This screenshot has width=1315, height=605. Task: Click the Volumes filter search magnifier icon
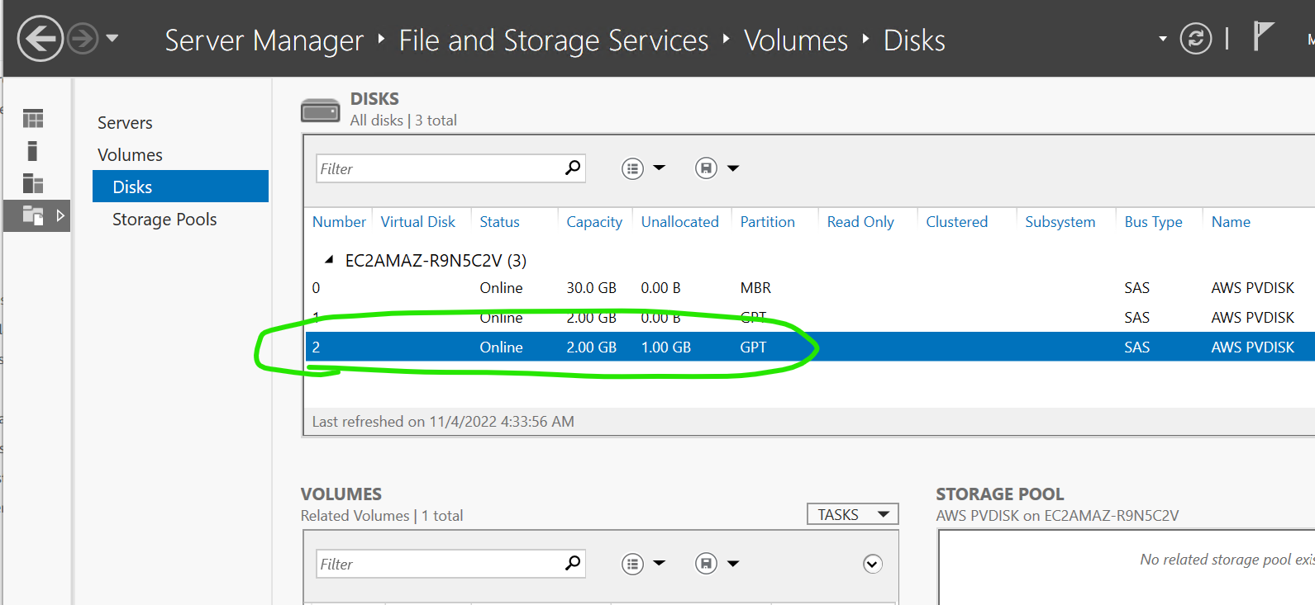[x=573, y=564]
